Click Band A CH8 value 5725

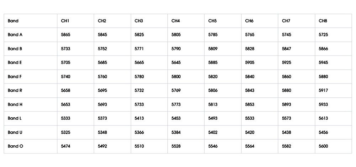(x=323, y=35)
